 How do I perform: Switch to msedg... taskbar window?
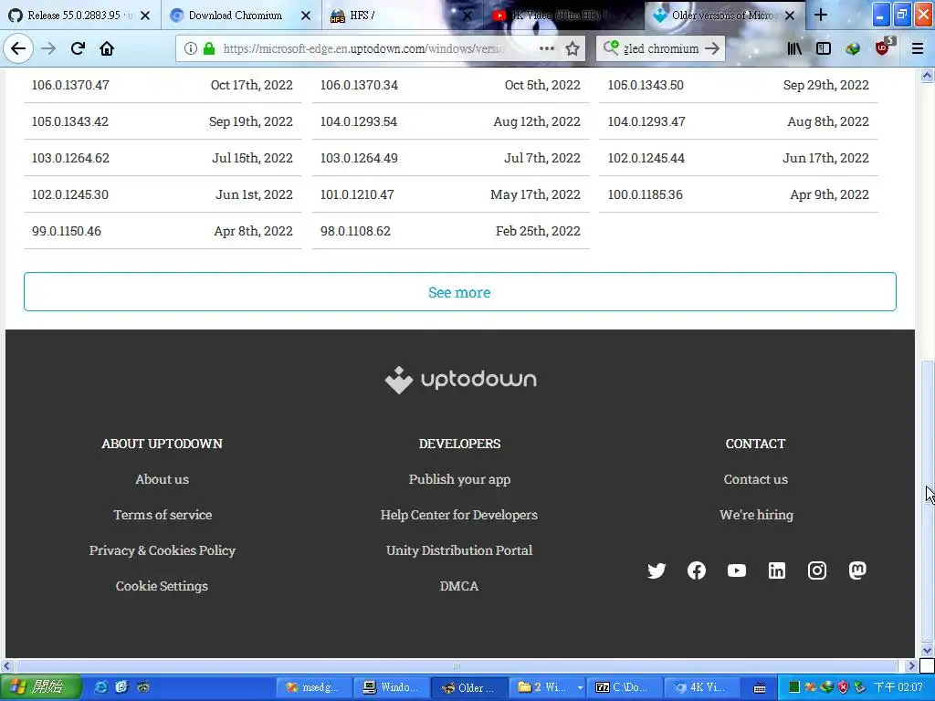click(314, 687)
